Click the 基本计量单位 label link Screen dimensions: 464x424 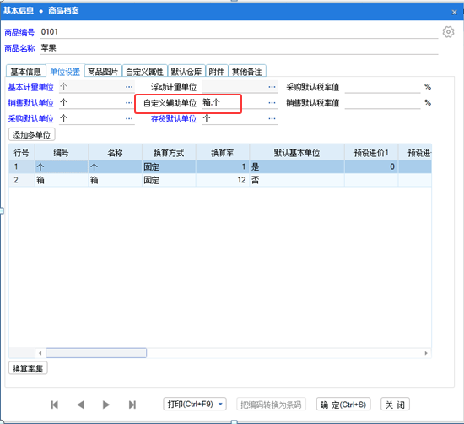[30, 87]
